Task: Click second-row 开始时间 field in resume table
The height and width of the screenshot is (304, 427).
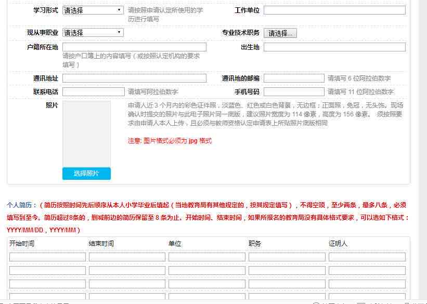Action: [47, 271]
